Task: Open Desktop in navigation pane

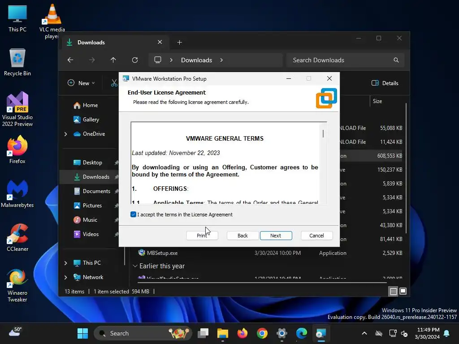Action: (92, 162)
